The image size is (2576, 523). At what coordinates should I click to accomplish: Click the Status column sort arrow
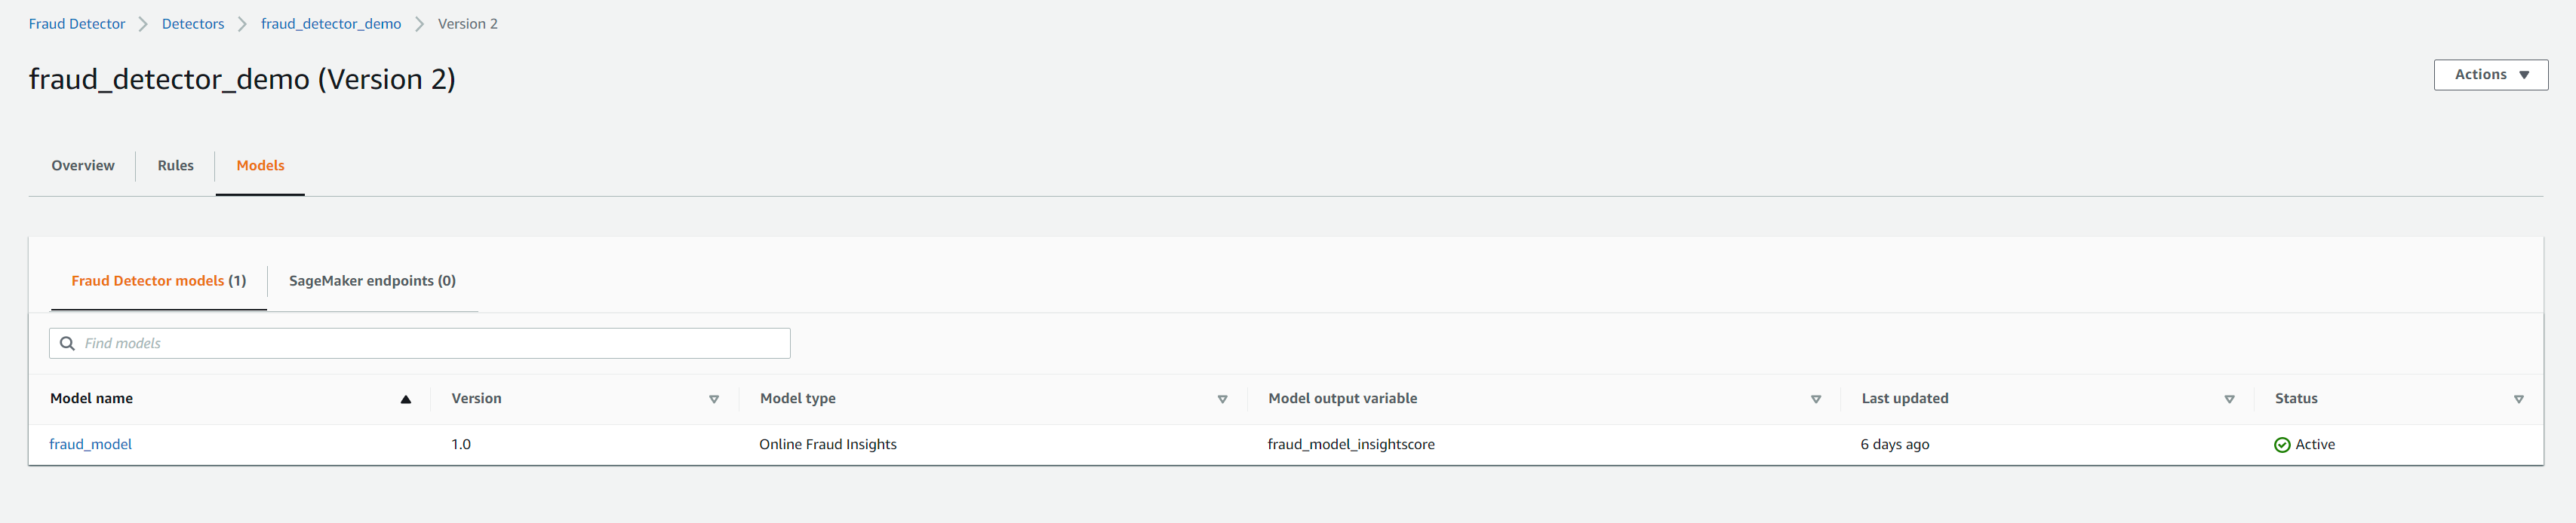(2517, 399)
